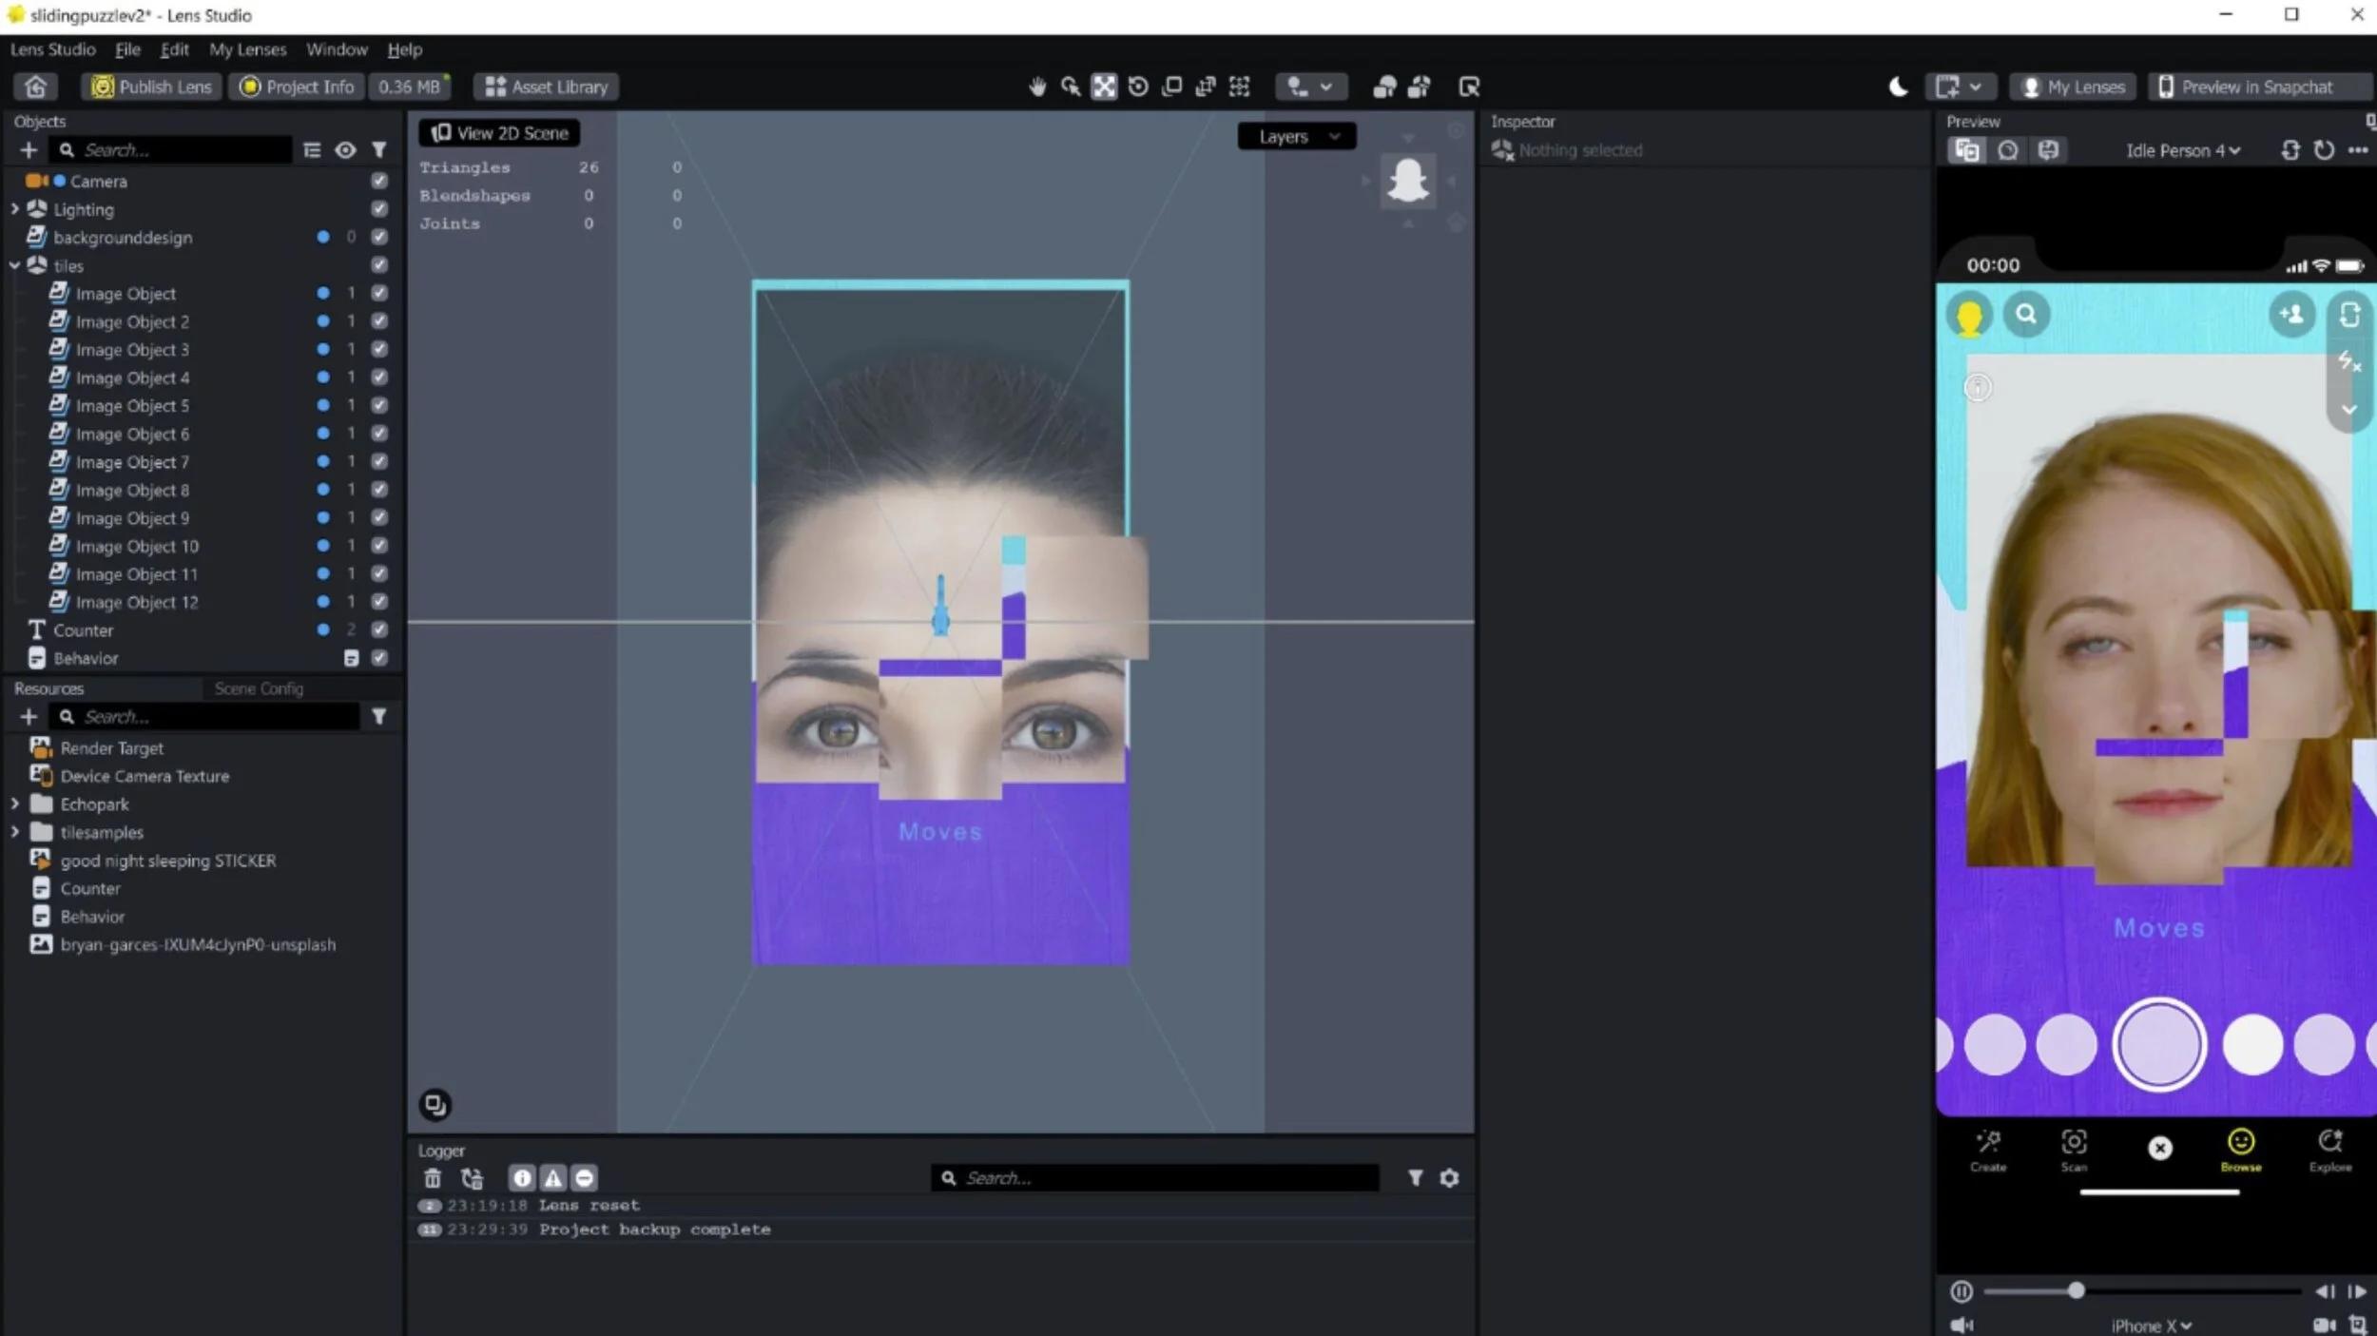Open the Layers dropdown
The height and width of the screenshot is (1336, 2377).
tap(1297, 137)
